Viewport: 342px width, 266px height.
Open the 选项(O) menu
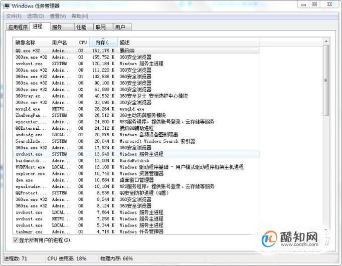coord(36,16)
